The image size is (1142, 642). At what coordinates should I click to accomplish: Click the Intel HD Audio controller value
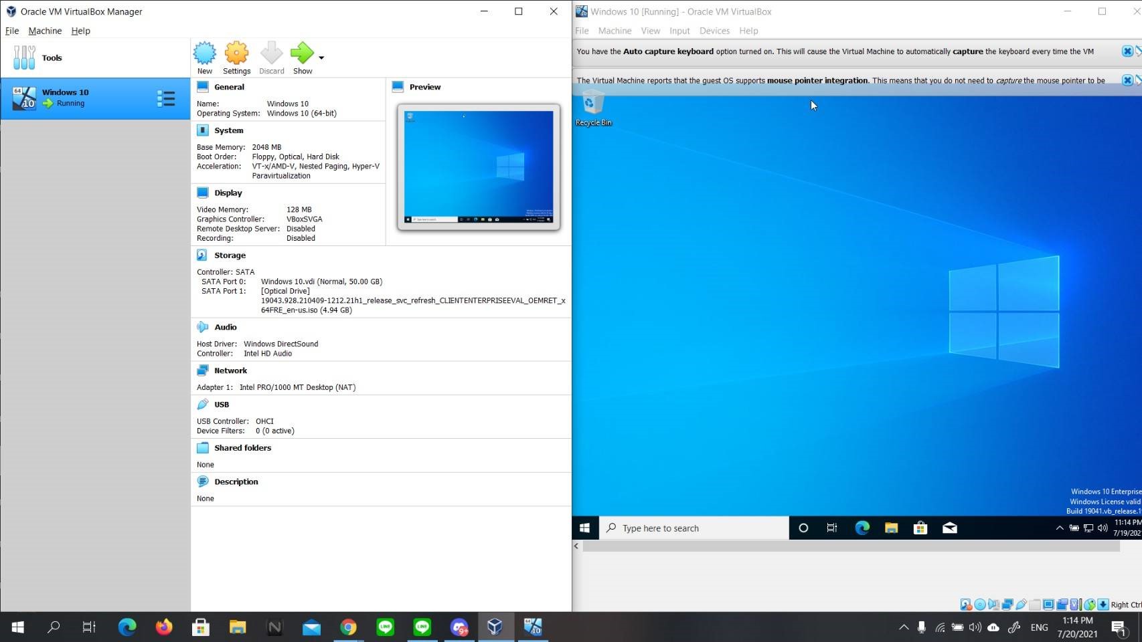pyautogui.click(x=268, y=354)
